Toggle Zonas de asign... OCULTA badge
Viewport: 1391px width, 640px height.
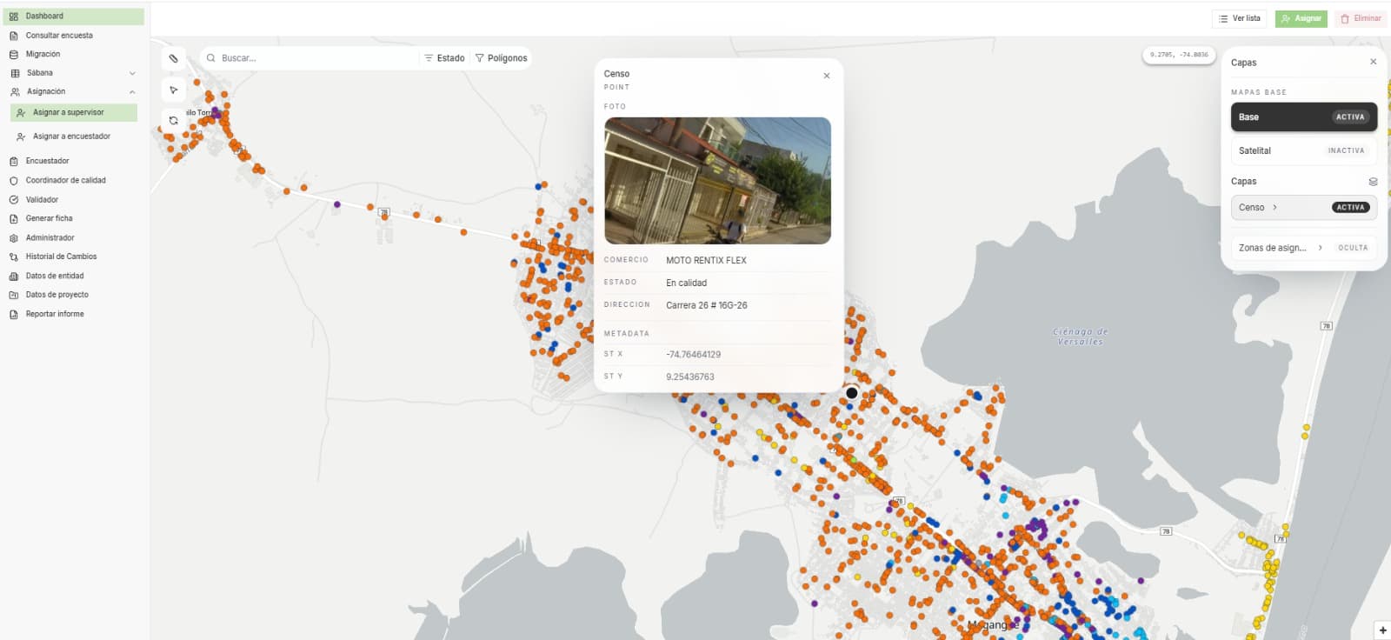(x=1353, y=248)
